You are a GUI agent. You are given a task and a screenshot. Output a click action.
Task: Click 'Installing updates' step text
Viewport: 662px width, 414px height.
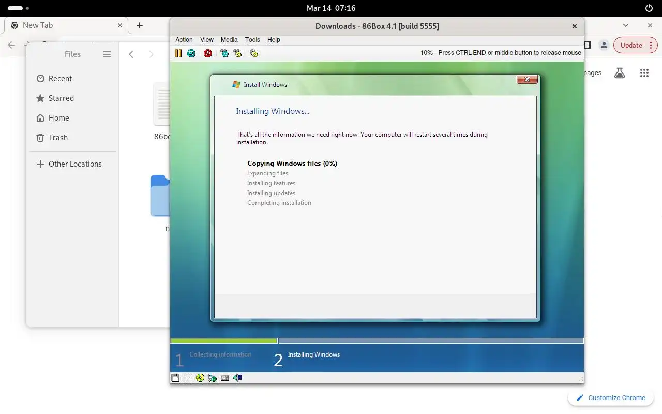[x=271, y=193]
